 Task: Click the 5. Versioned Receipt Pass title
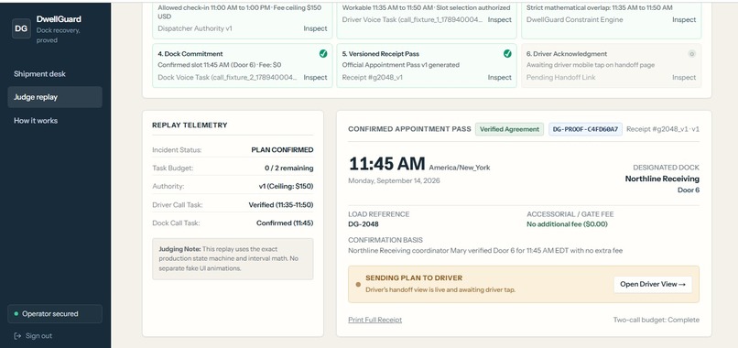coord(380,54)
